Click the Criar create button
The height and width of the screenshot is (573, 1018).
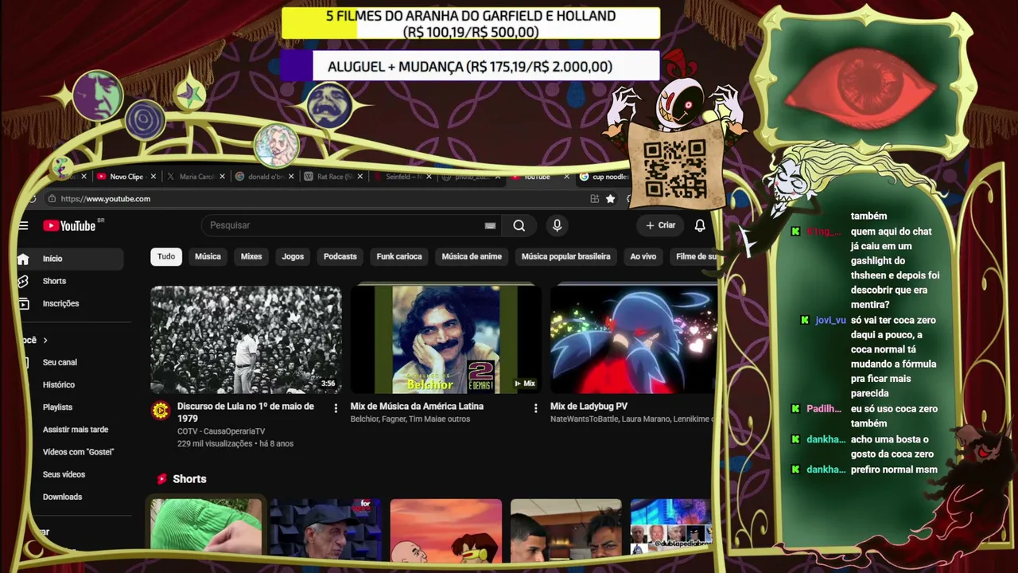[660, 226]
